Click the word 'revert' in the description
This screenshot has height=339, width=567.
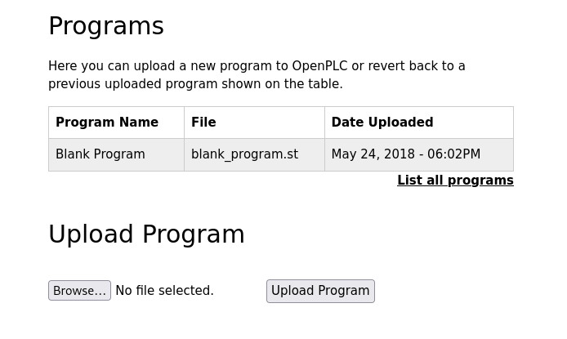point(386,66)
